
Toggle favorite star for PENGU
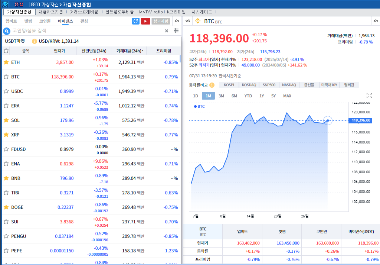click(x=6, y=236)
